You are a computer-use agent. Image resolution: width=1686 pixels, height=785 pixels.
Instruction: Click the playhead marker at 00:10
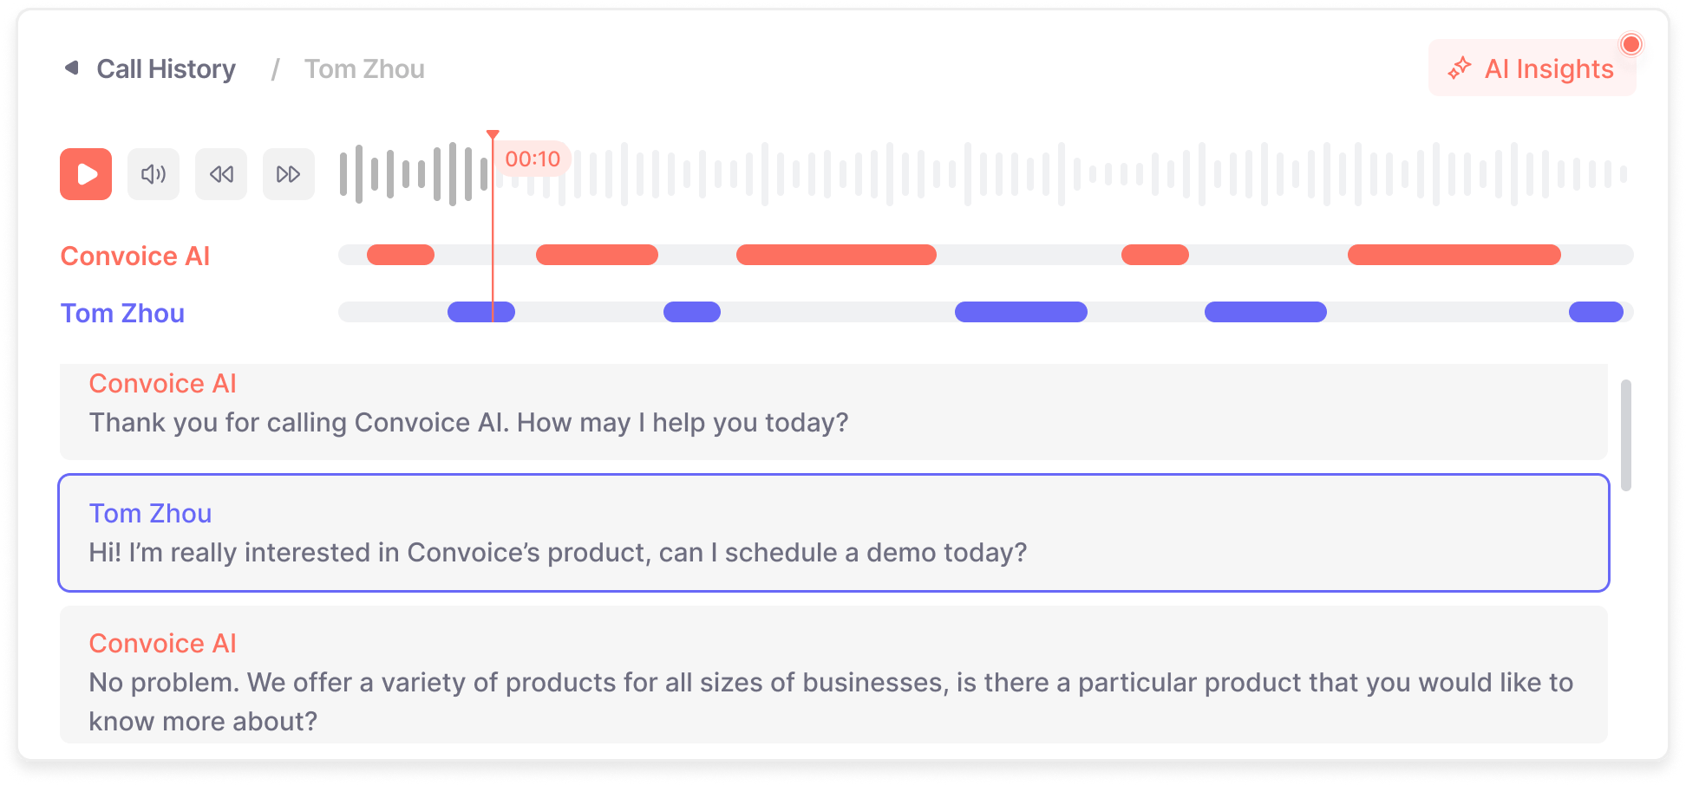click(x=493, y=136)
